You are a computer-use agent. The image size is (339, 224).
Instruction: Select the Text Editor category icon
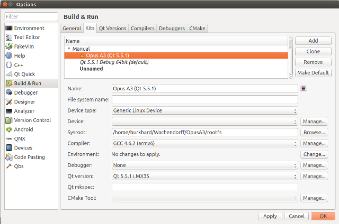click(9, 38)
